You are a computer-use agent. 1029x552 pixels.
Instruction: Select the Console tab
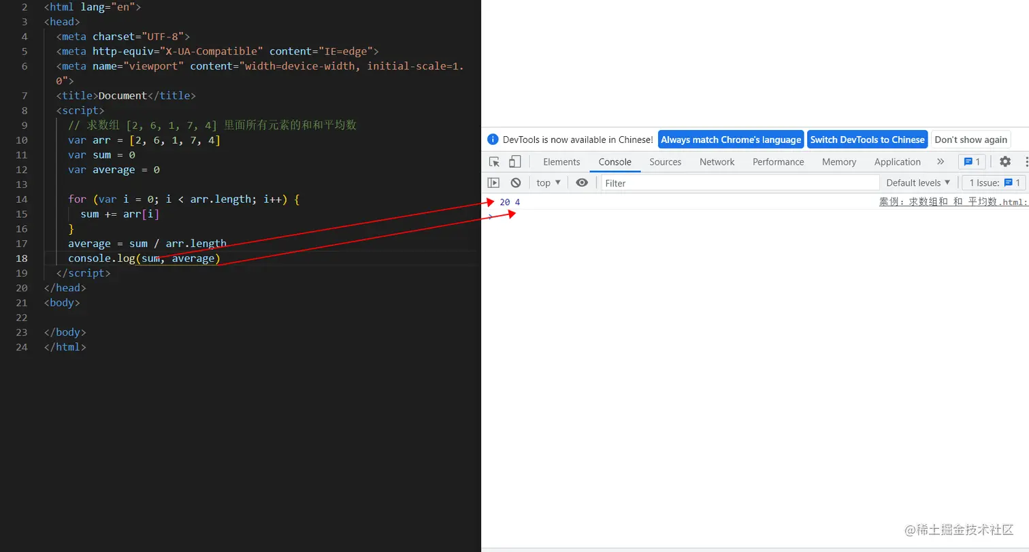point(615,162)
